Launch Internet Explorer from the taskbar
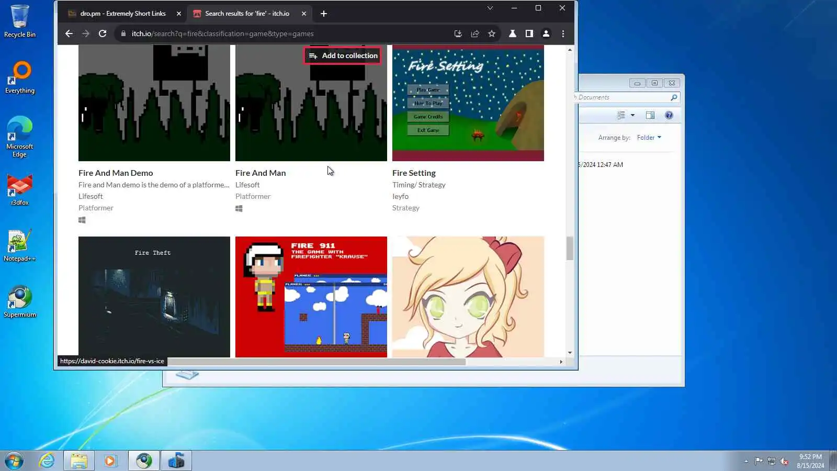Screen dimensions: 837x471 [x=47, y=461]
